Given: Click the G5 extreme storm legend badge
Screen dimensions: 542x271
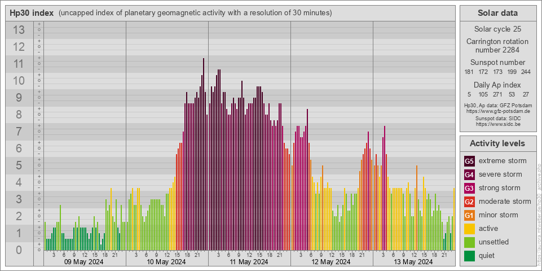Looking at the screenshot, I should click(469, 161).
